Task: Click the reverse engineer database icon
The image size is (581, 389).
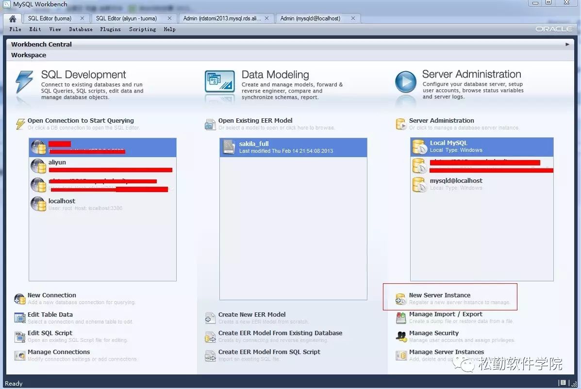Action: 210,337
